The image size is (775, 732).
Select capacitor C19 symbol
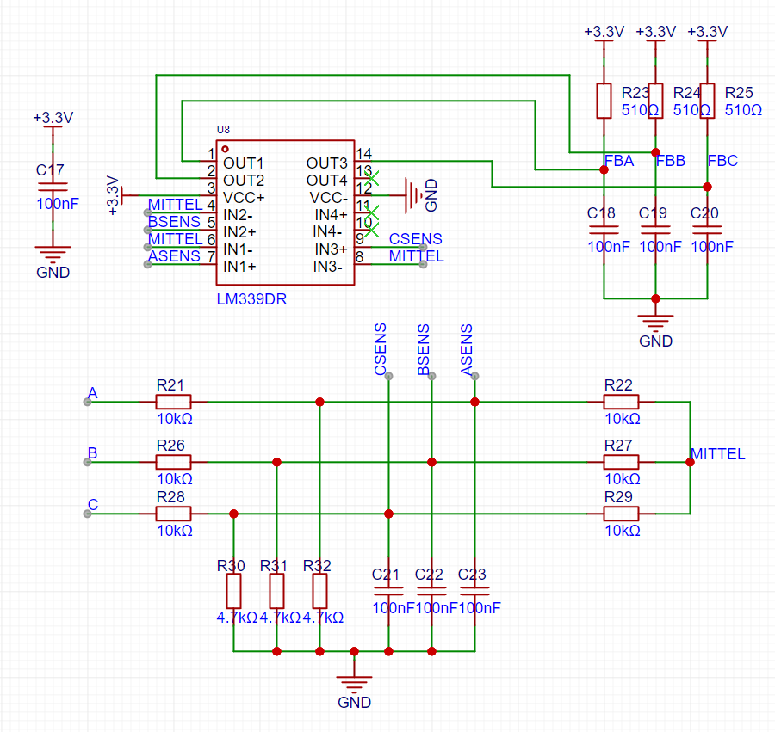(655, 230)
